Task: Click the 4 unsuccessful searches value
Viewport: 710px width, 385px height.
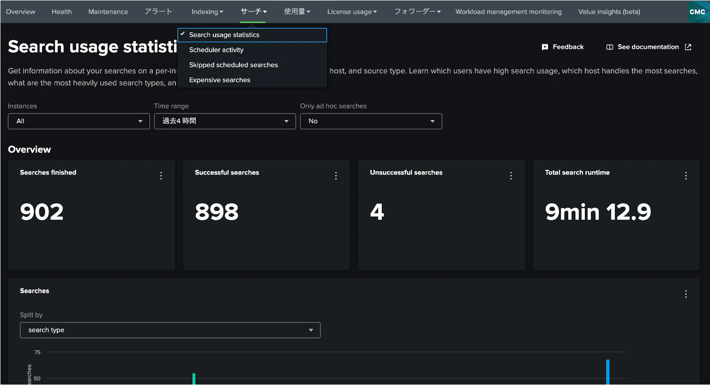Action: [x=377, y=212]
